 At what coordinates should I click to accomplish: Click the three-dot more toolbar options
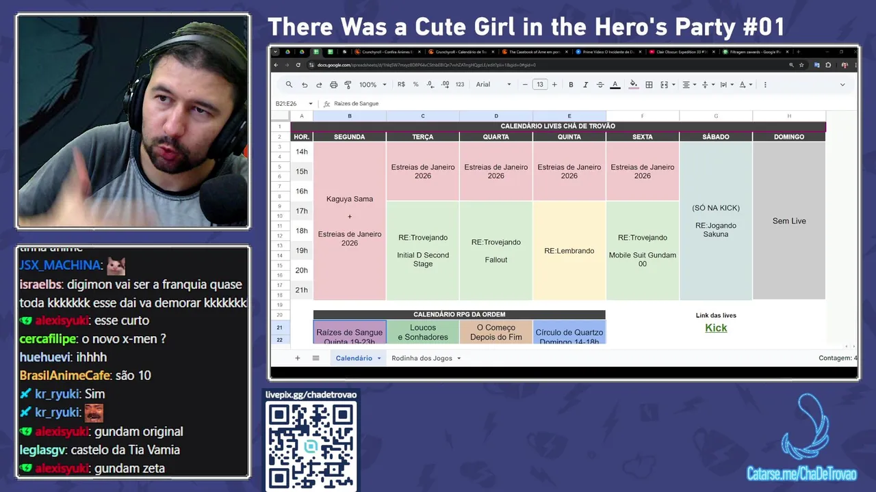pyautogui.click(x=765, y=85)
